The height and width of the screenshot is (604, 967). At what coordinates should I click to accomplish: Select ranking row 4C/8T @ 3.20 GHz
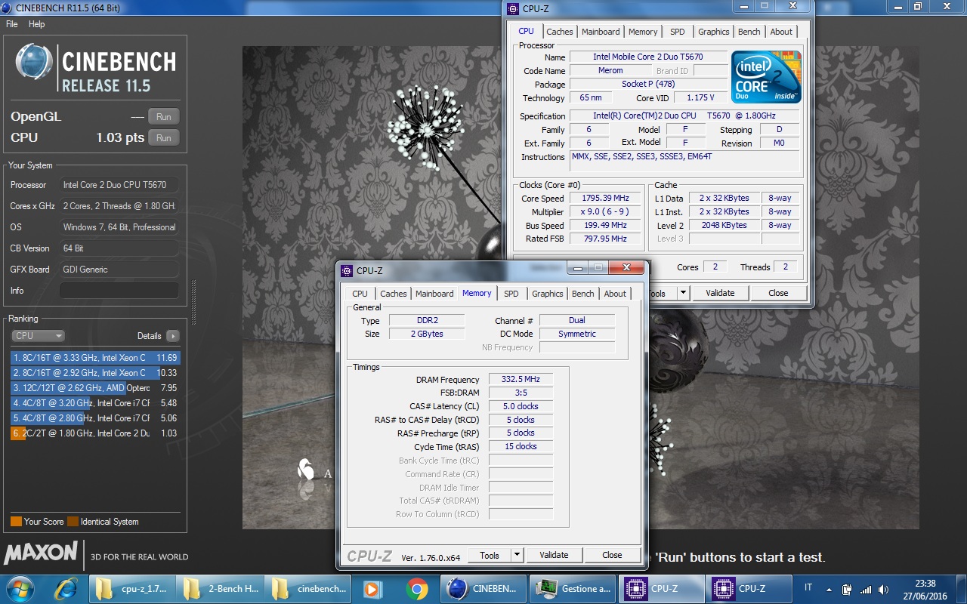(x=95, y=403)
